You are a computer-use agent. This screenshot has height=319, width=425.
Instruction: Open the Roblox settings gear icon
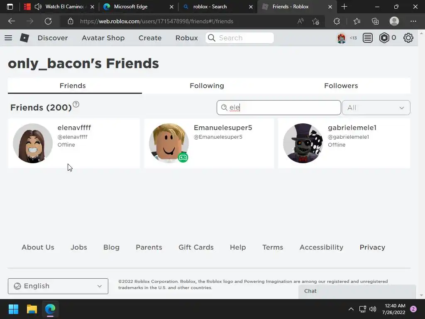coord(408,38)
